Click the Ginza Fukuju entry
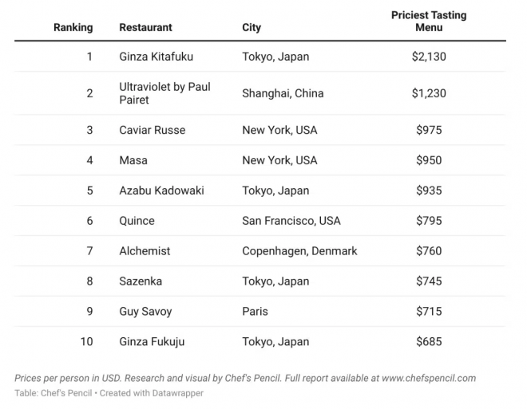The height and width of the screenshot is (409, 527). coord(152,341)
